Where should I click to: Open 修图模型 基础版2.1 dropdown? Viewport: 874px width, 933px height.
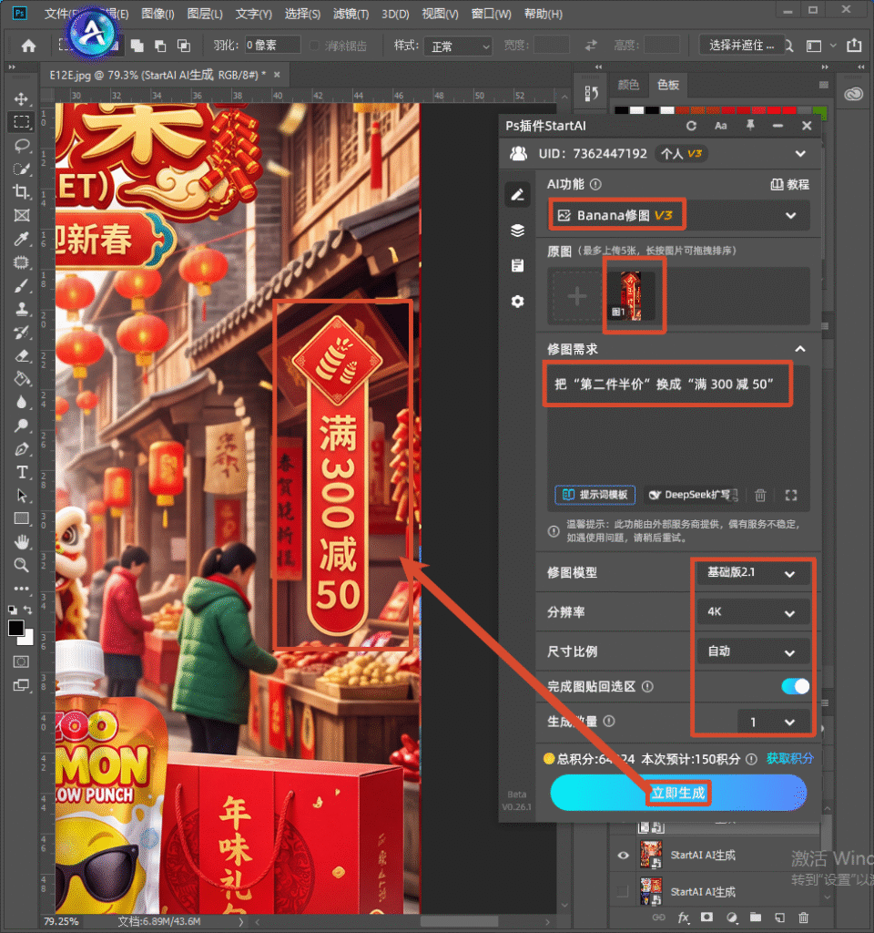pos(752,572)
